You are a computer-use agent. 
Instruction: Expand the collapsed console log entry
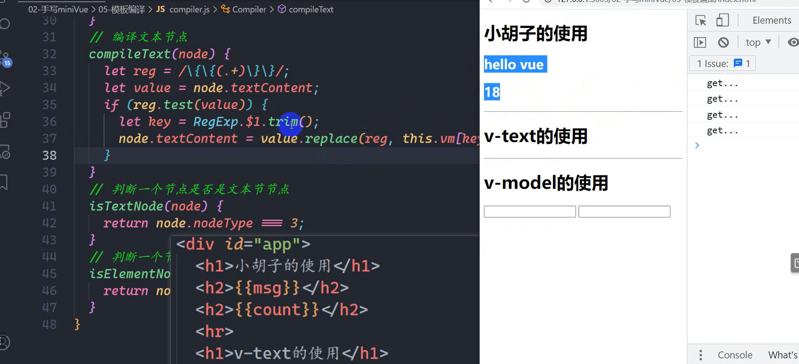coord(697,145)
